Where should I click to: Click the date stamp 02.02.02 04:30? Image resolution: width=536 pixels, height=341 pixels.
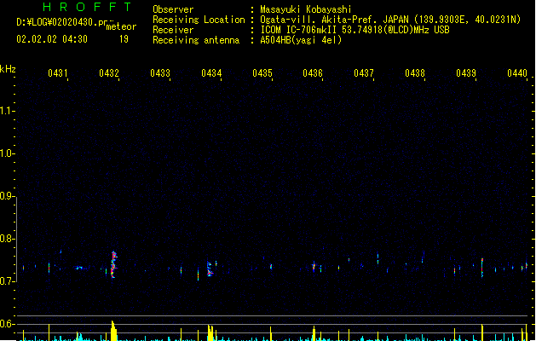[x=52, y=39]
